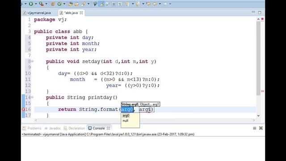
Task: Click the 'private int day' line of code
Action: [70, 38]
